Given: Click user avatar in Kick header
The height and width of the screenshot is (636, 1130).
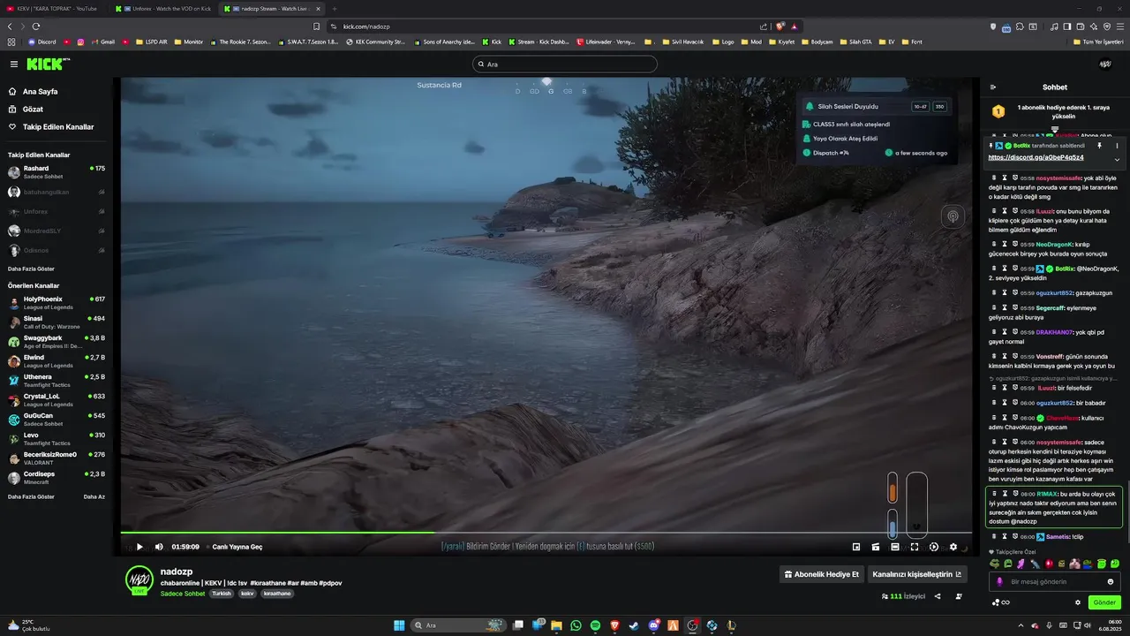Looking at the screenshot, I should tap(1104, 64).
